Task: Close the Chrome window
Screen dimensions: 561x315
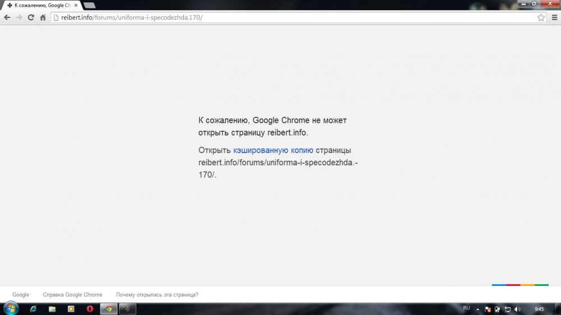Action: coord(550,3)
